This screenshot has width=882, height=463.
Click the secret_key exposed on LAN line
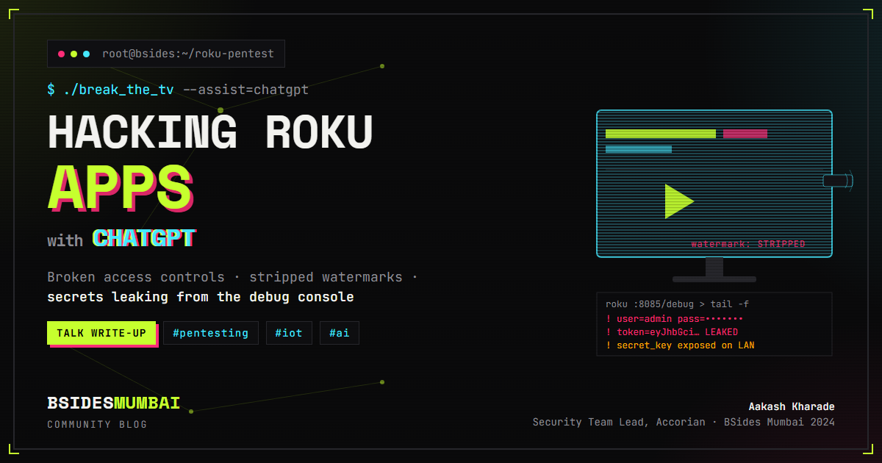[x=680, y=345]
